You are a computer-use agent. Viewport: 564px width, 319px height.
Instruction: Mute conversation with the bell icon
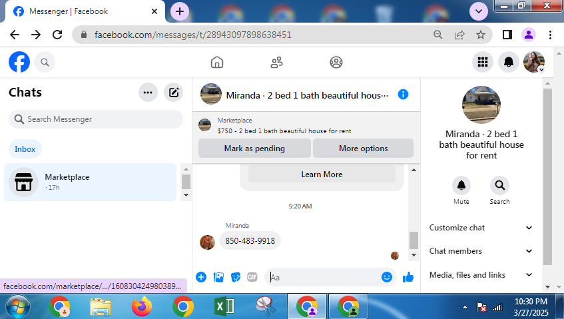tap(461, 185)
